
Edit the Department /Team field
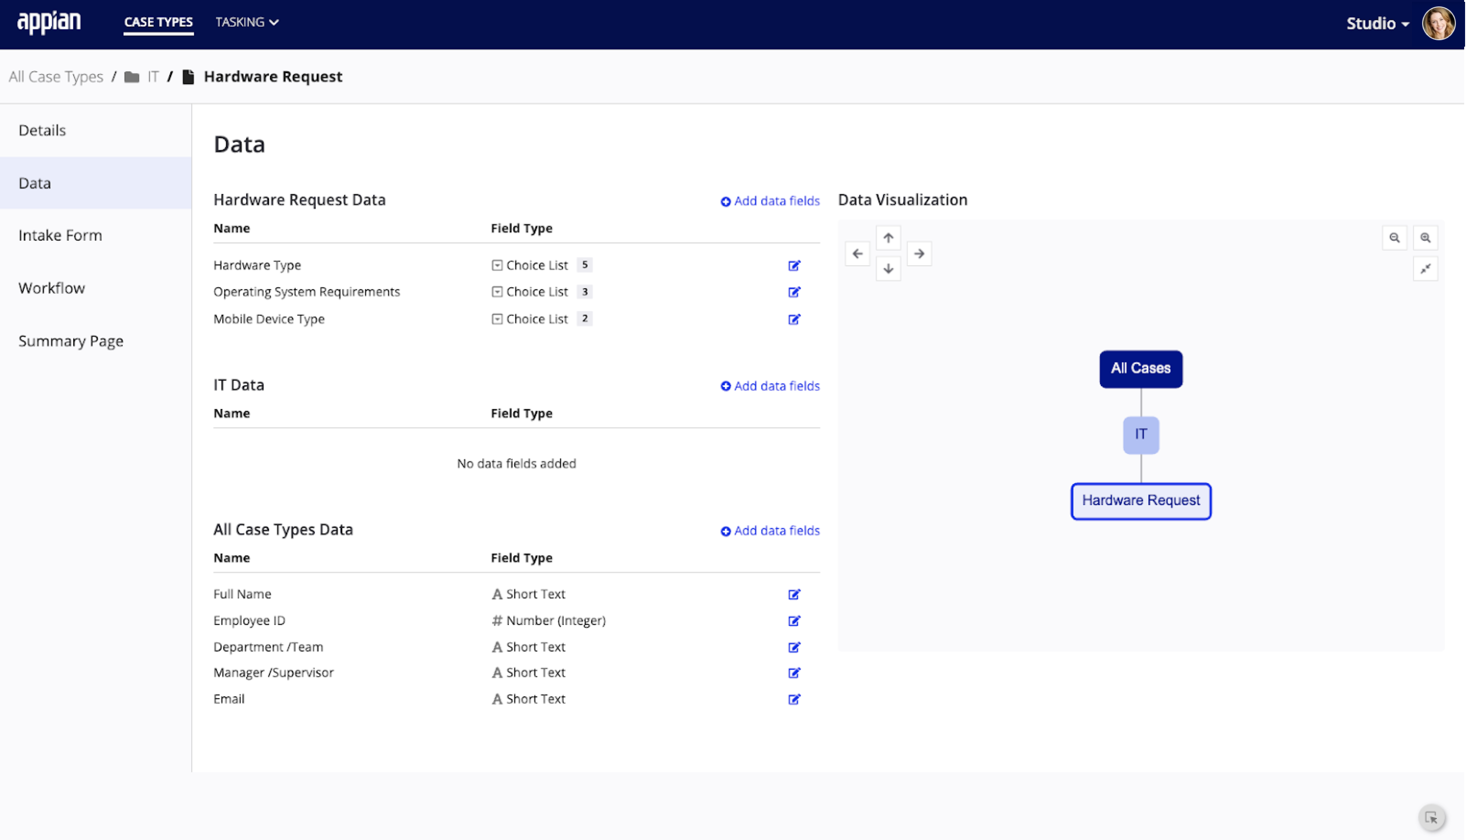click(794, 647)
